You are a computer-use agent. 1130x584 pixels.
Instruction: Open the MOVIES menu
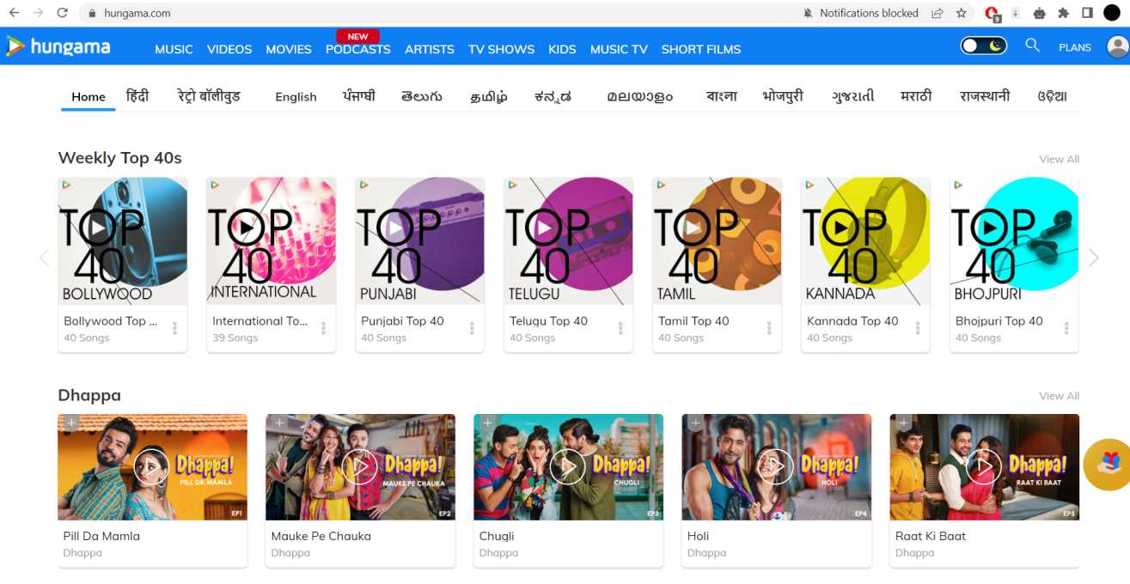(289, 49)
